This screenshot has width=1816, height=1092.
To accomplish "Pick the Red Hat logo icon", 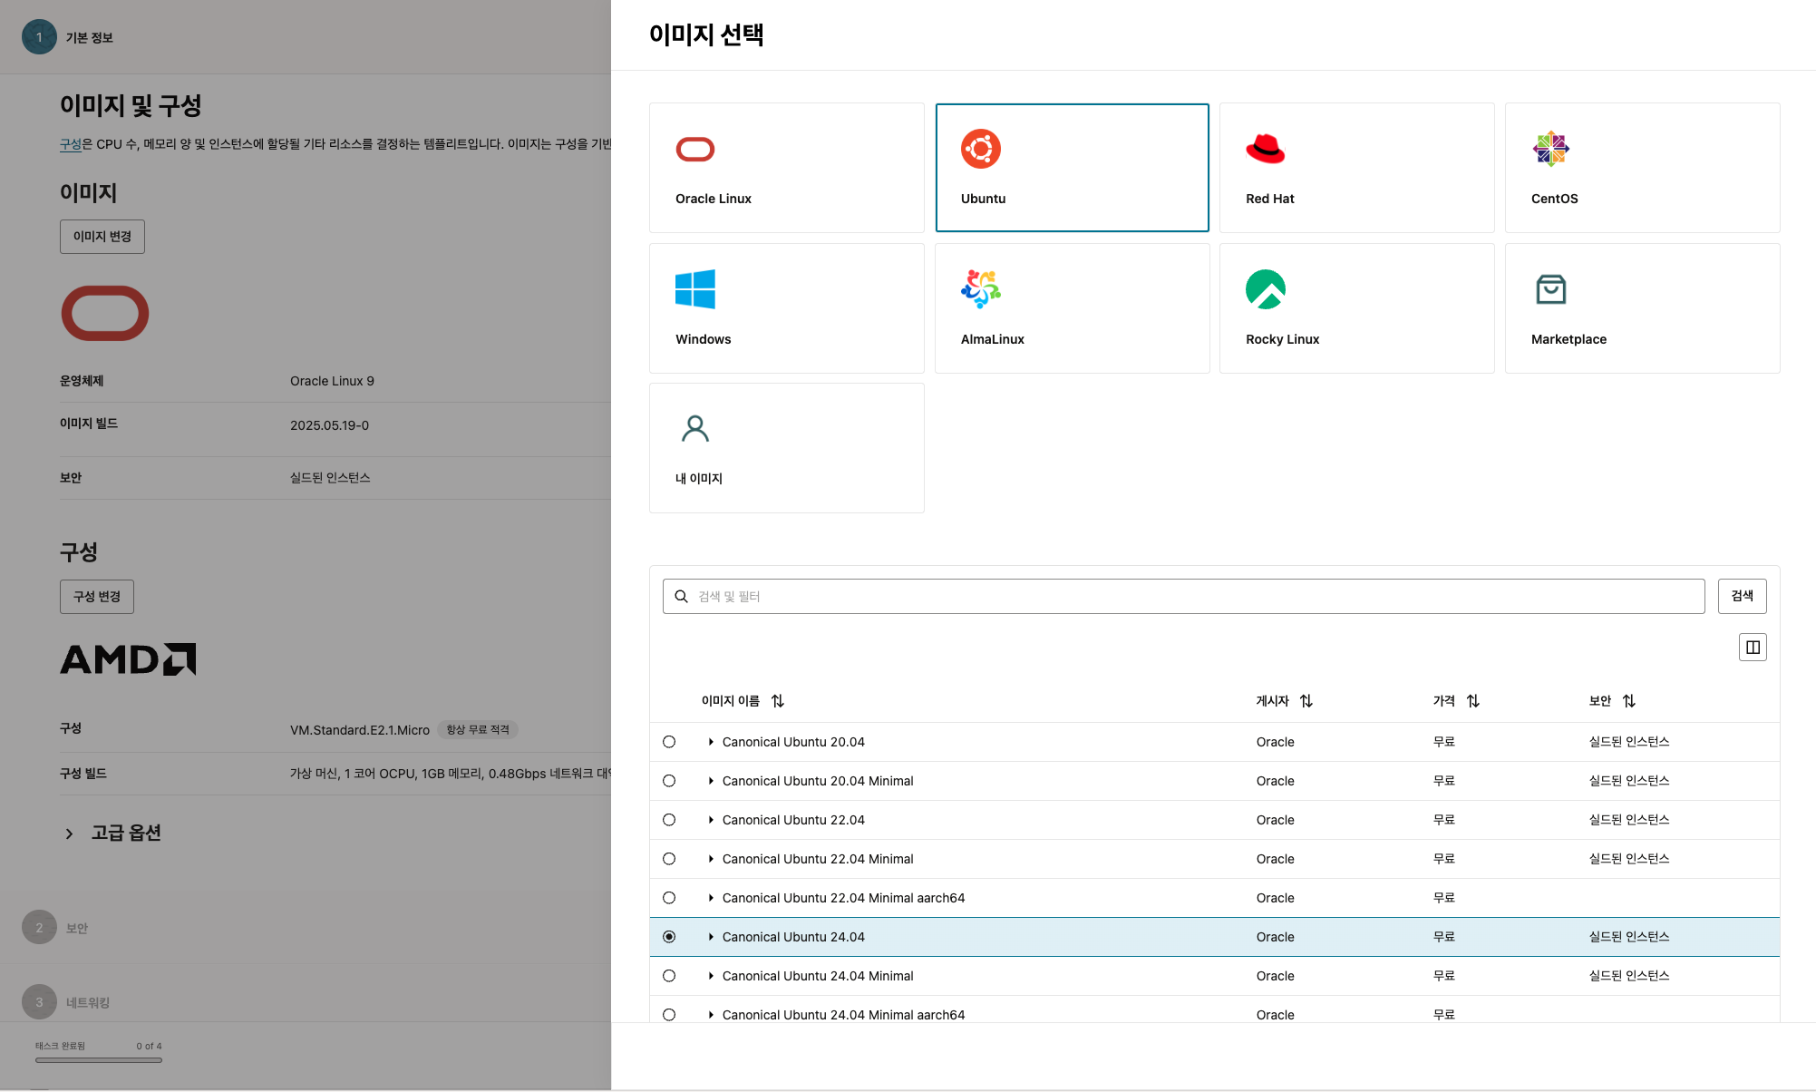I will pyautogui.click(x=1266, y=149).
